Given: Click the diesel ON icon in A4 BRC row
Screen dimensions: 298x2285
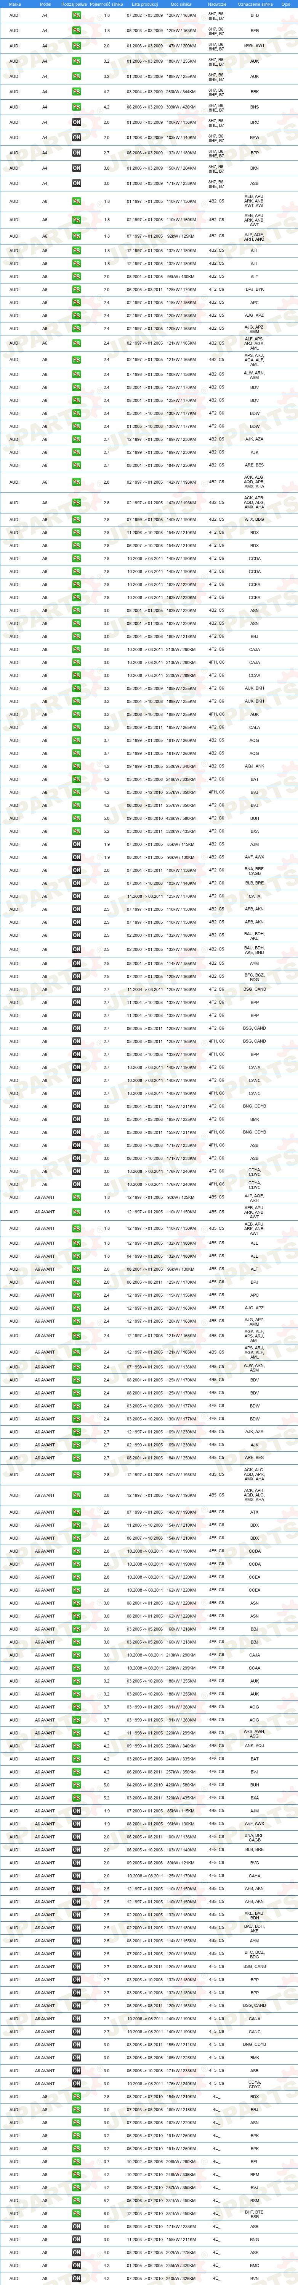Looking at the screenshot, I should [x=77, y=122].
